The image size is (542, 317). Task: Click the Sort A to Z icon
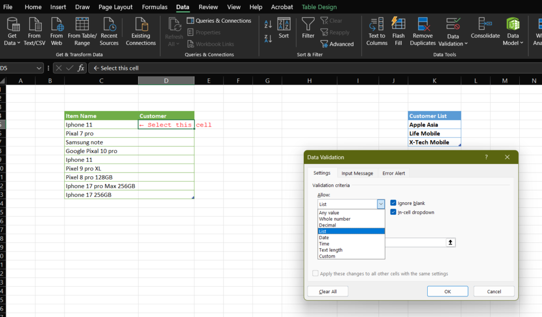pos(268,24)
